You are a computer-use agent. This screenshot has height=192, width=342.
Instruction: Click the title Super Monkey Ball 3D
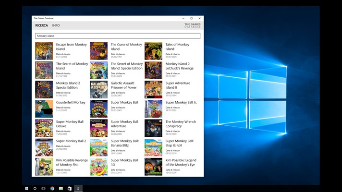pos(124,162)
